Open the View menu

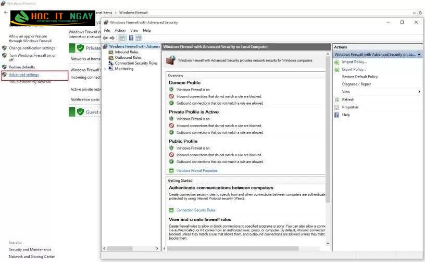(x=134, y=30)
